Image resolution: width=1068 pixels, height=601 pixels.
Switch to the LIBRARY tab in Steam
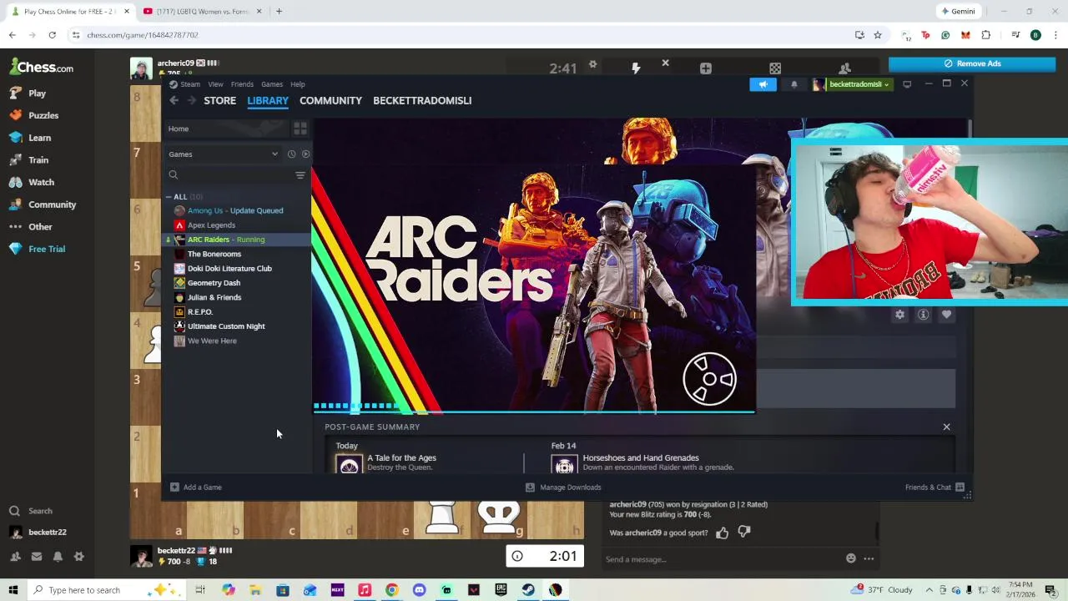268,100
